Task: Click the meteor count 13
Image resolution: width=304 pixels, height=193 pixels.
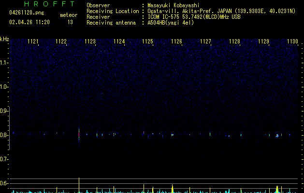Action: (x=70, y=22)
